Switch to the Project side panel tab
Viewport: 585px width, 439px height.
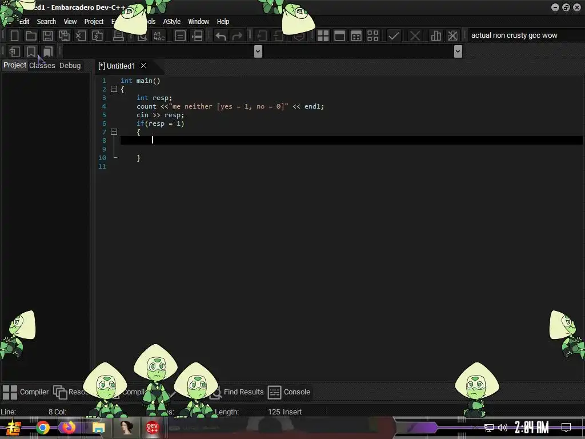(15, 65)
